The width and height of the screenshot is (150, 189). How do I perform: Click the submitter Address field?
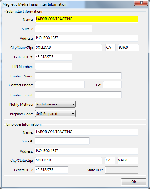(87, 38)
